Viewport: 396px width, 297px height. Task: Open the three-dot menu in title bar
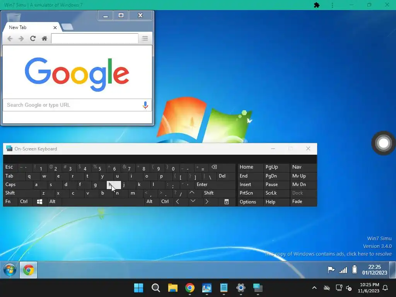point(332,5)
